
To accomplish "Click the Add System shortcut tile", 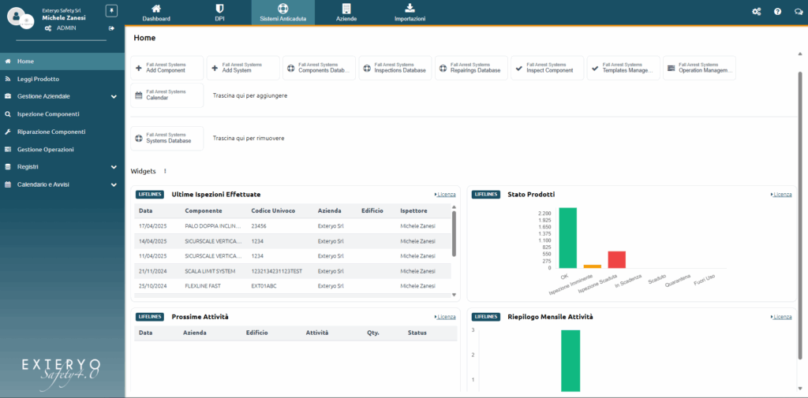I will coord(243,68).
